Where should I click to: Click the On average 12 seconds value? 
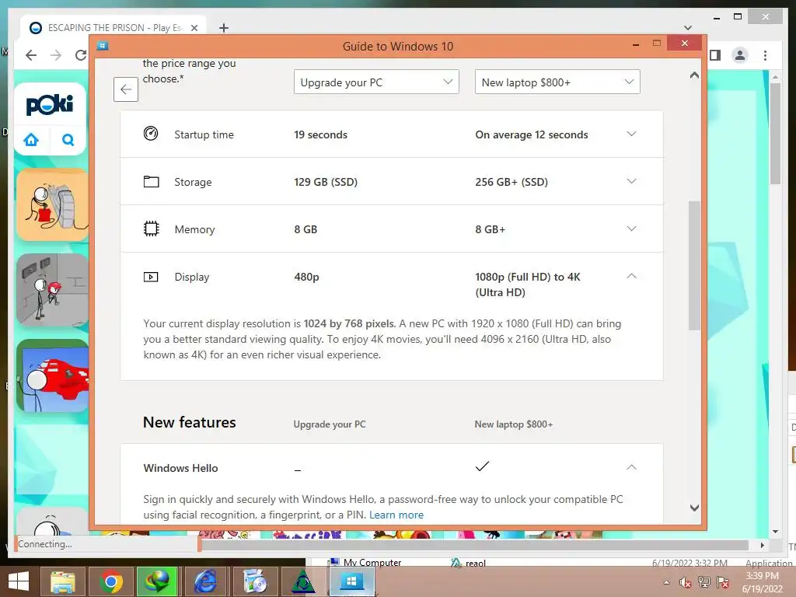pyautogui.click(x=532, y=134)
